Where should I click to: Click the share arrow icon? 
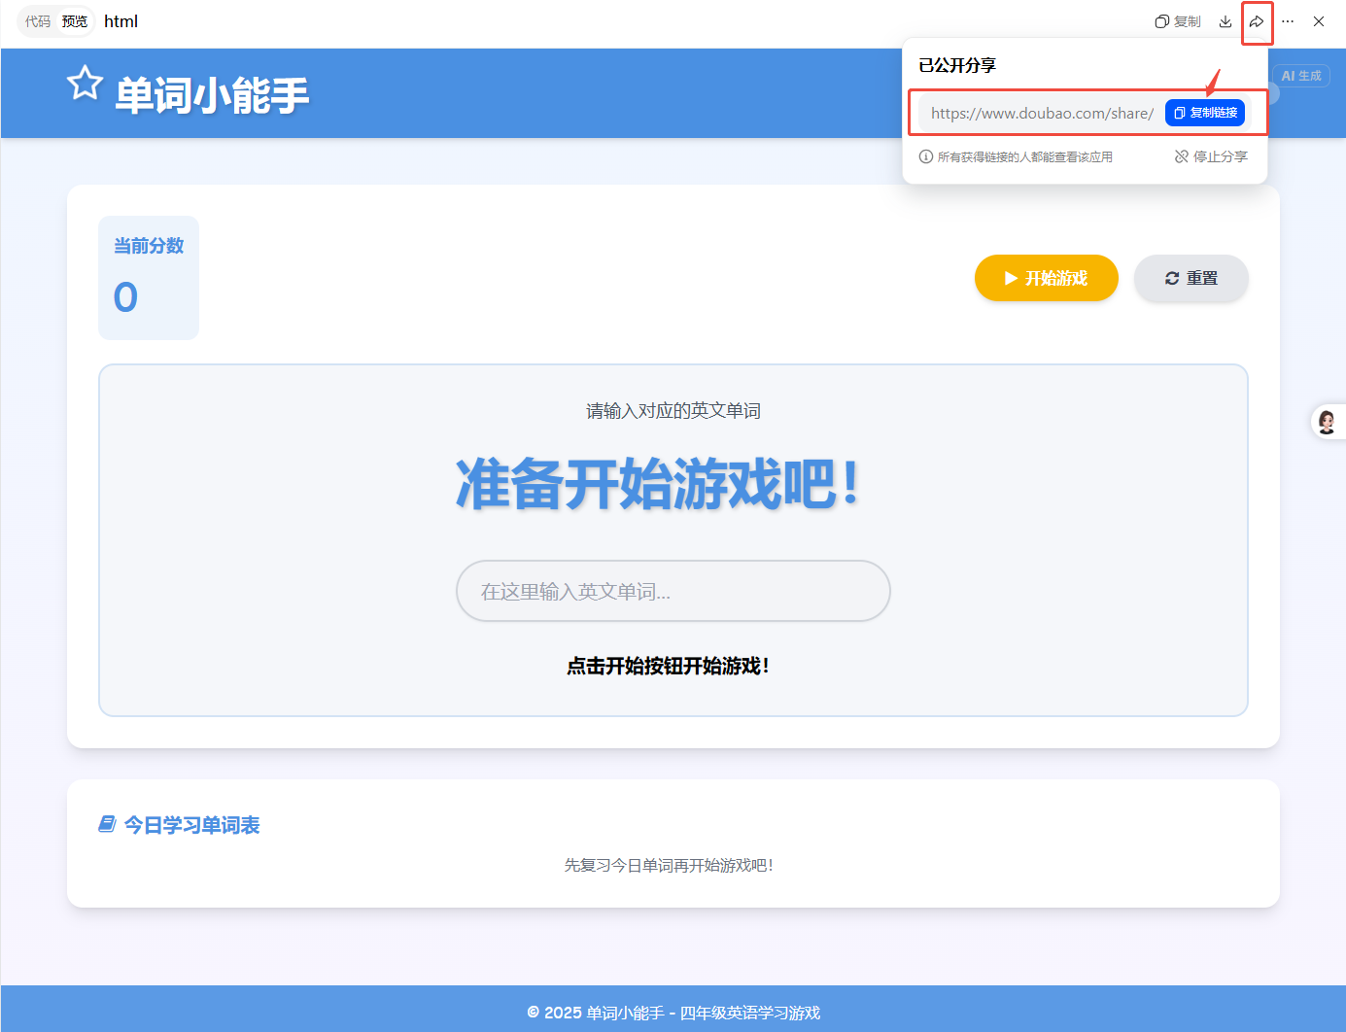[1257, 21]
